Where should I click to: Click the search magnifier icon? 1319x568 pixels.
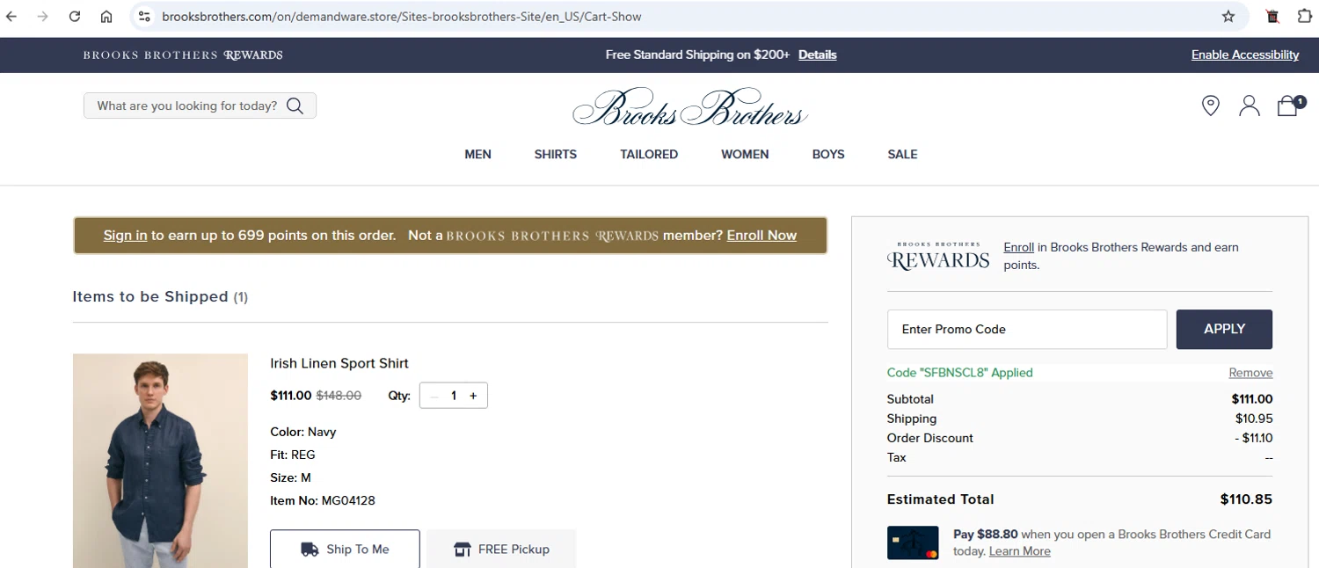(295, 106)
